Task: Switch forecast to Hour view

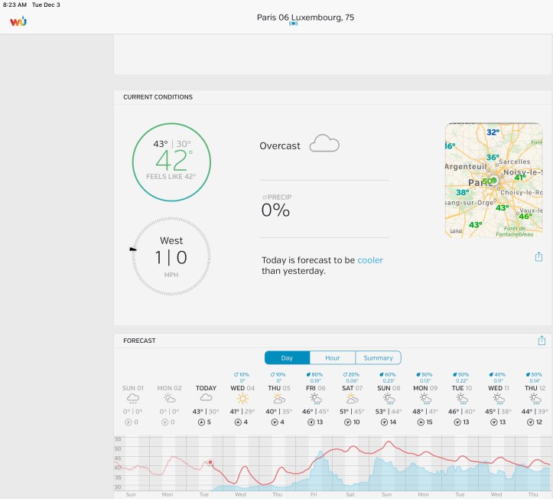Action: coord(332,357)
